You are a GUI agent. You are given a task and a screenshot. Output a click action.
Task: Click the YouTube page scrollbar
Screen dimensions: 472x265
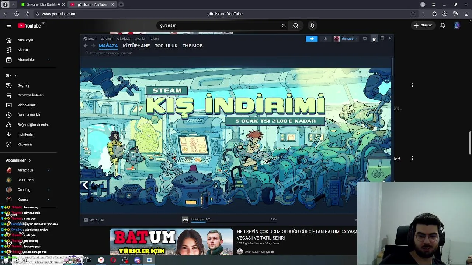point(470,143)
